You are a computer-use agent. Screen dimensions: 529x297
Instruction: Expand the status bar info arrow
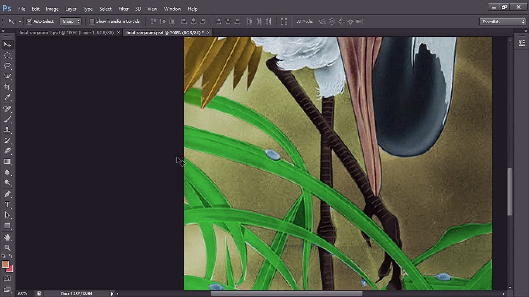click(112, 294)
